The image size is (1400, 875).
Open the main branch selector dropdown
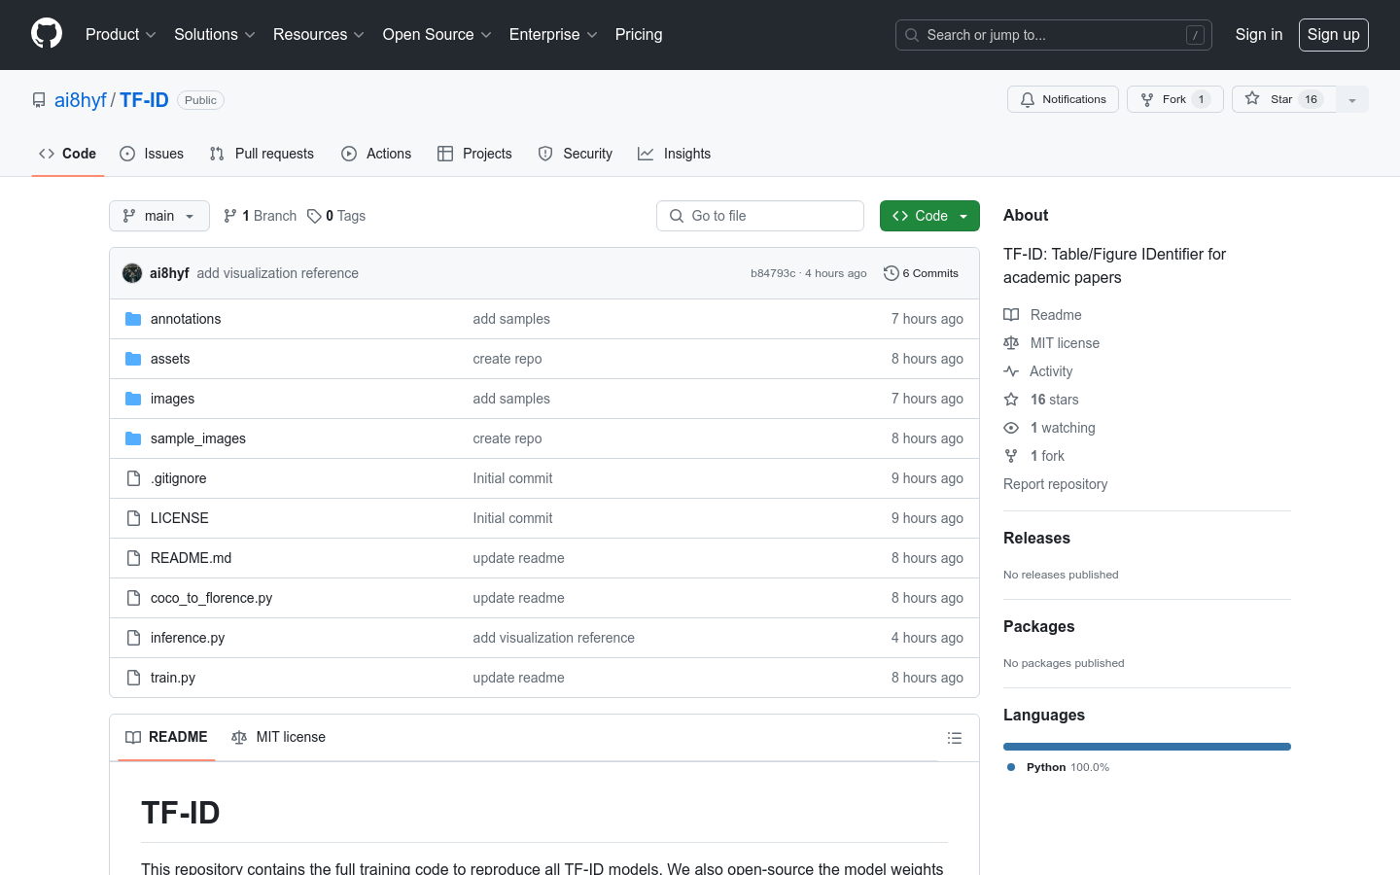(159, 216)
